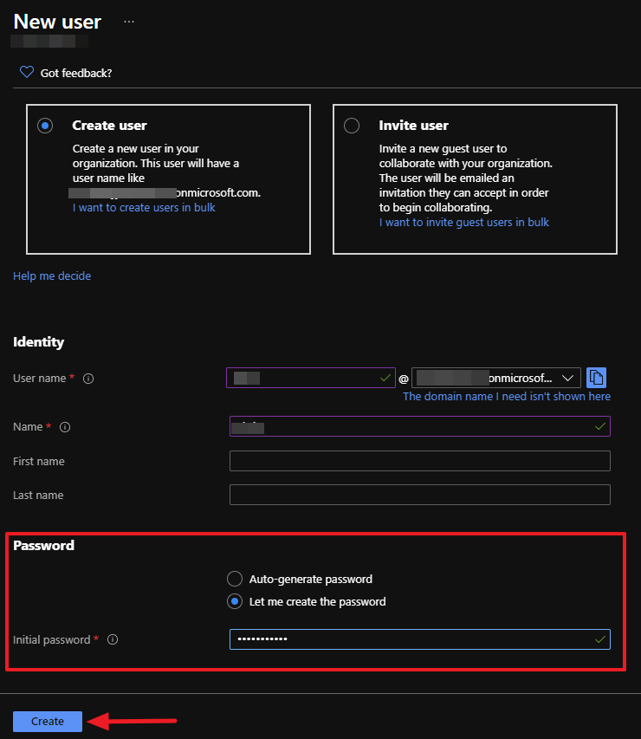
Task: Choose Auto-generate password option
Action: (x=234, y=579)
